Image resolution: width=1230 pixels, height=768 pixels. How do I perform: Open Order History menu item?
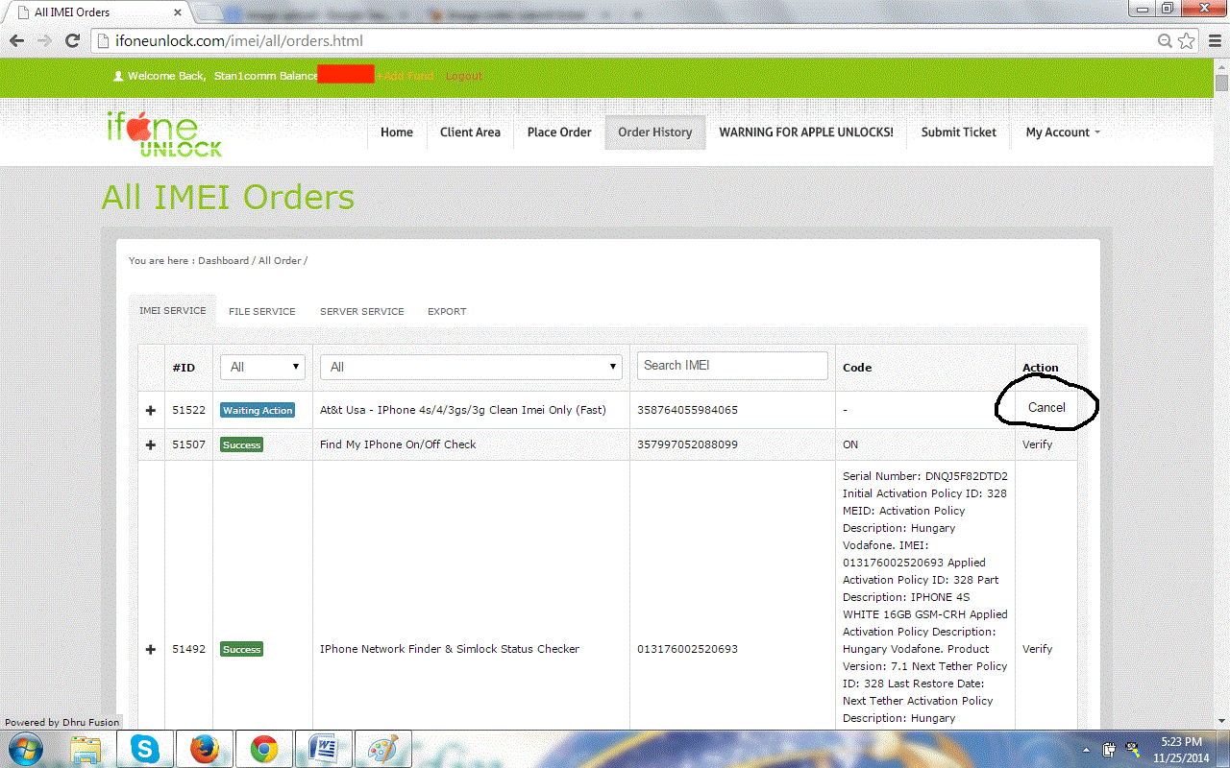655,132
